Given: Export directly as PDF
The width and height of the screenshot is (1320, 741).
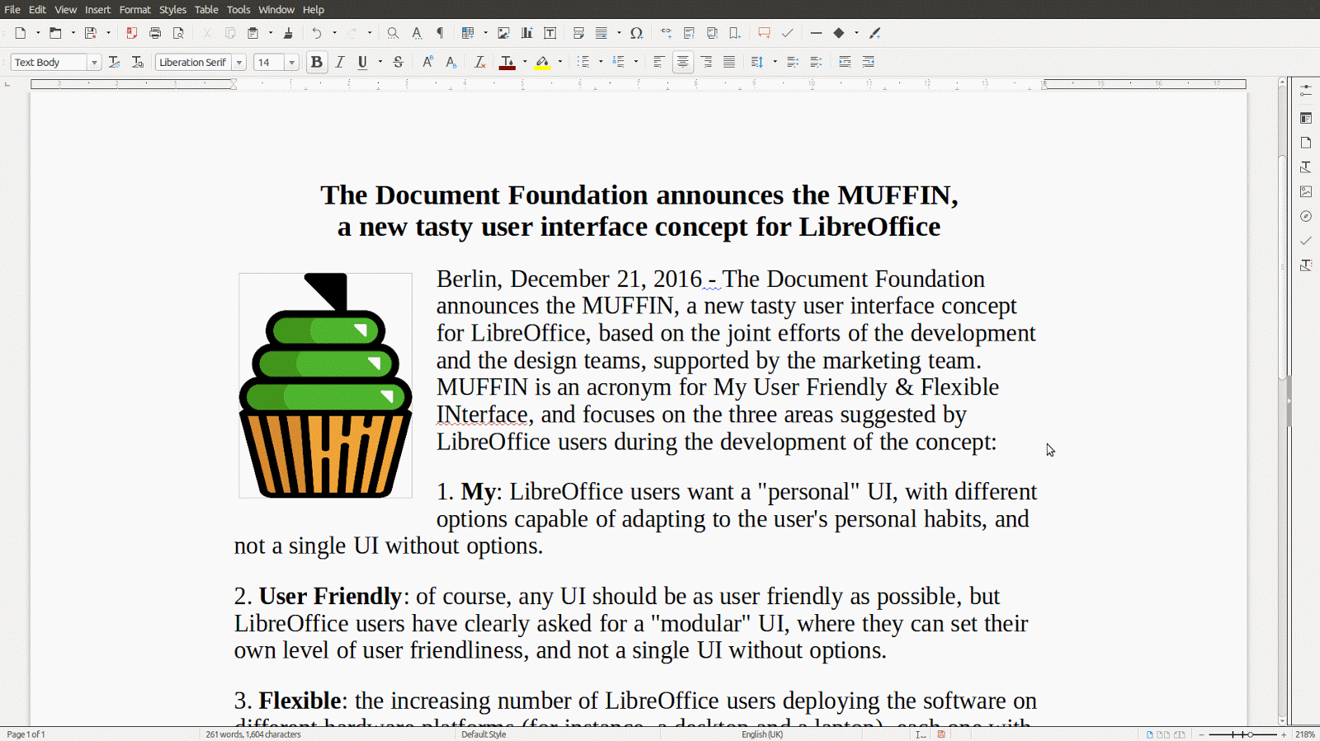Looking at the screenshot, I should (x=131, y=33).
